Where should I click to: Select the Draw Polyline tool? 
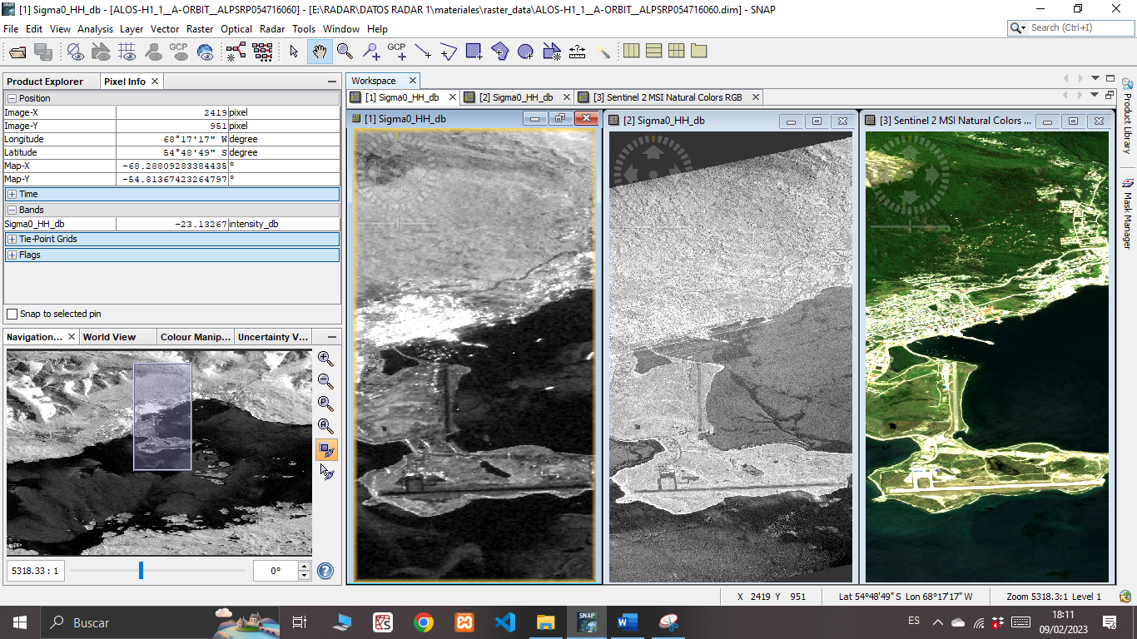point(449,52)
